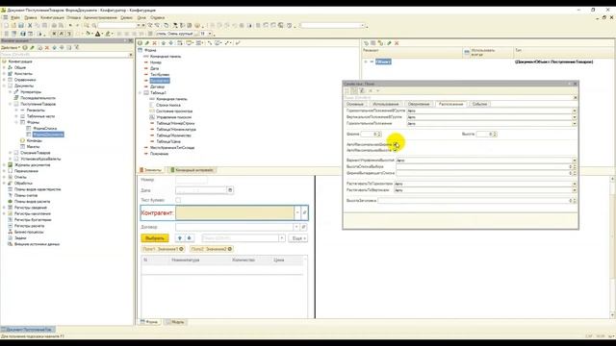The height and width of the screenshot is (346, 616).
Task: Expand the Регистры сведений tree node
Action: tap(4, 208)
